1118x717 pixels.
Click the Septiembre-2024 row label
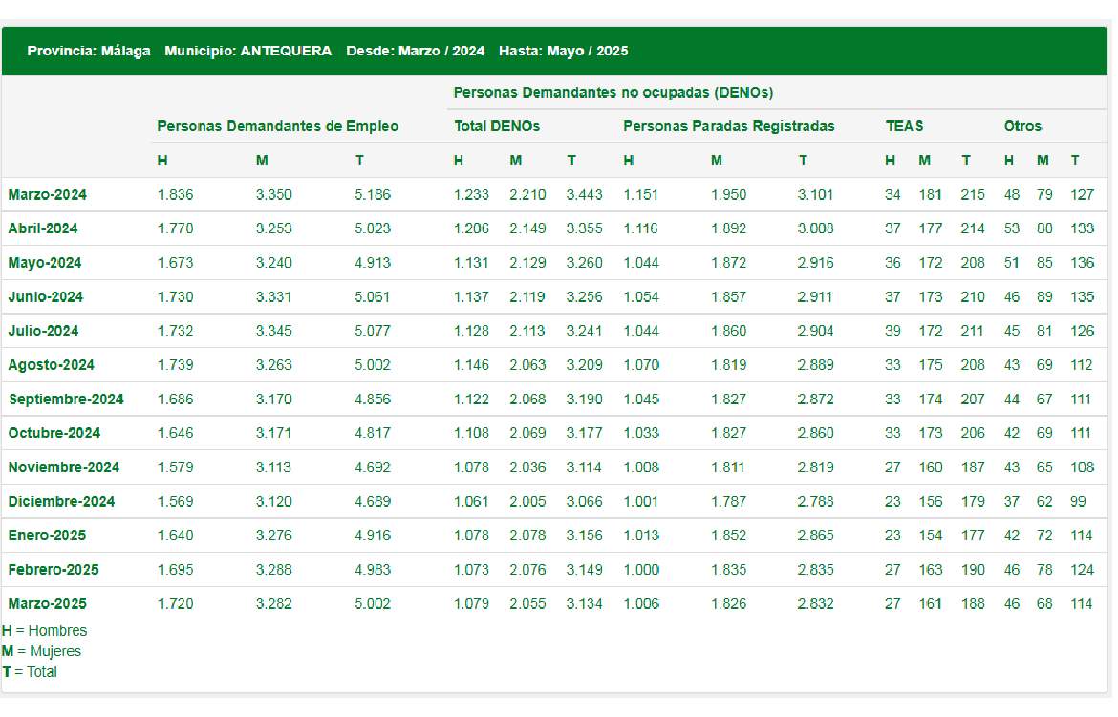[x=66, y=400]
